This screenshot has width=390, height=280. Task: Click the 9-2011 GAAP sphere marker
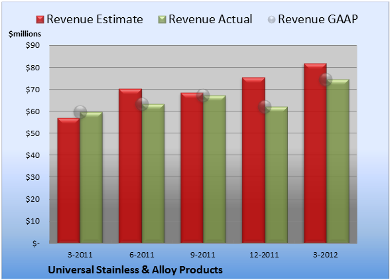coord(203,96)
